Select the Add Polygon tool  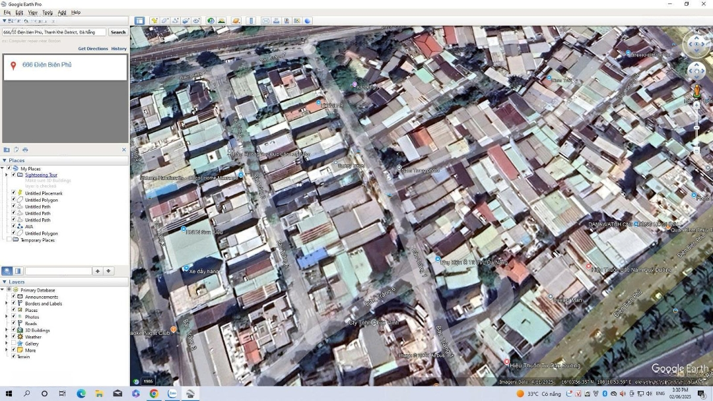[x=165, y=21]
